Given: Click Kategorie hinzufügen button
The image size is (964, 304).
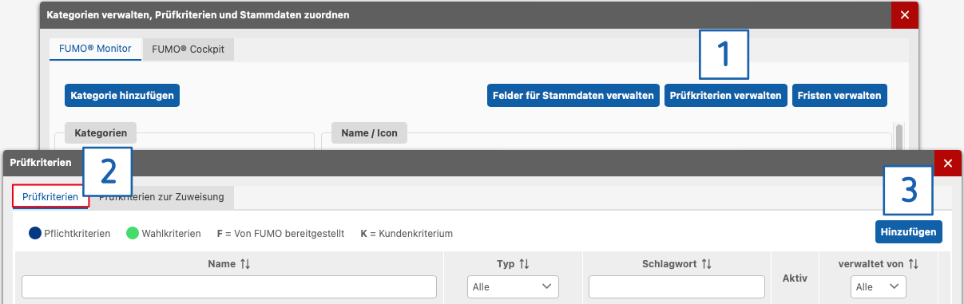Looking at the screenshot, I should pos(122,95).
